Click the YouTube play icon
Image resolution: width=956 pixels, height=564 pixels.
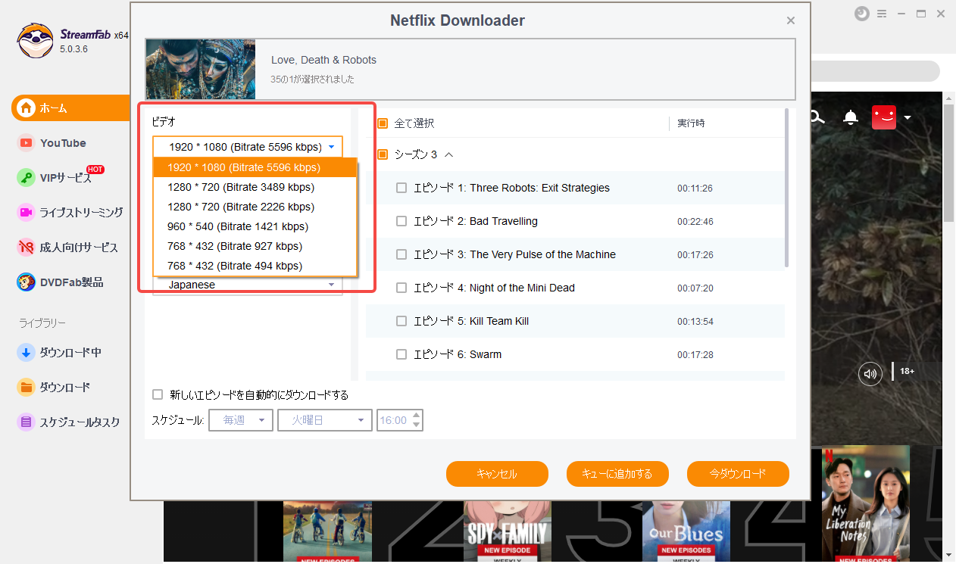tap(27, 143)
